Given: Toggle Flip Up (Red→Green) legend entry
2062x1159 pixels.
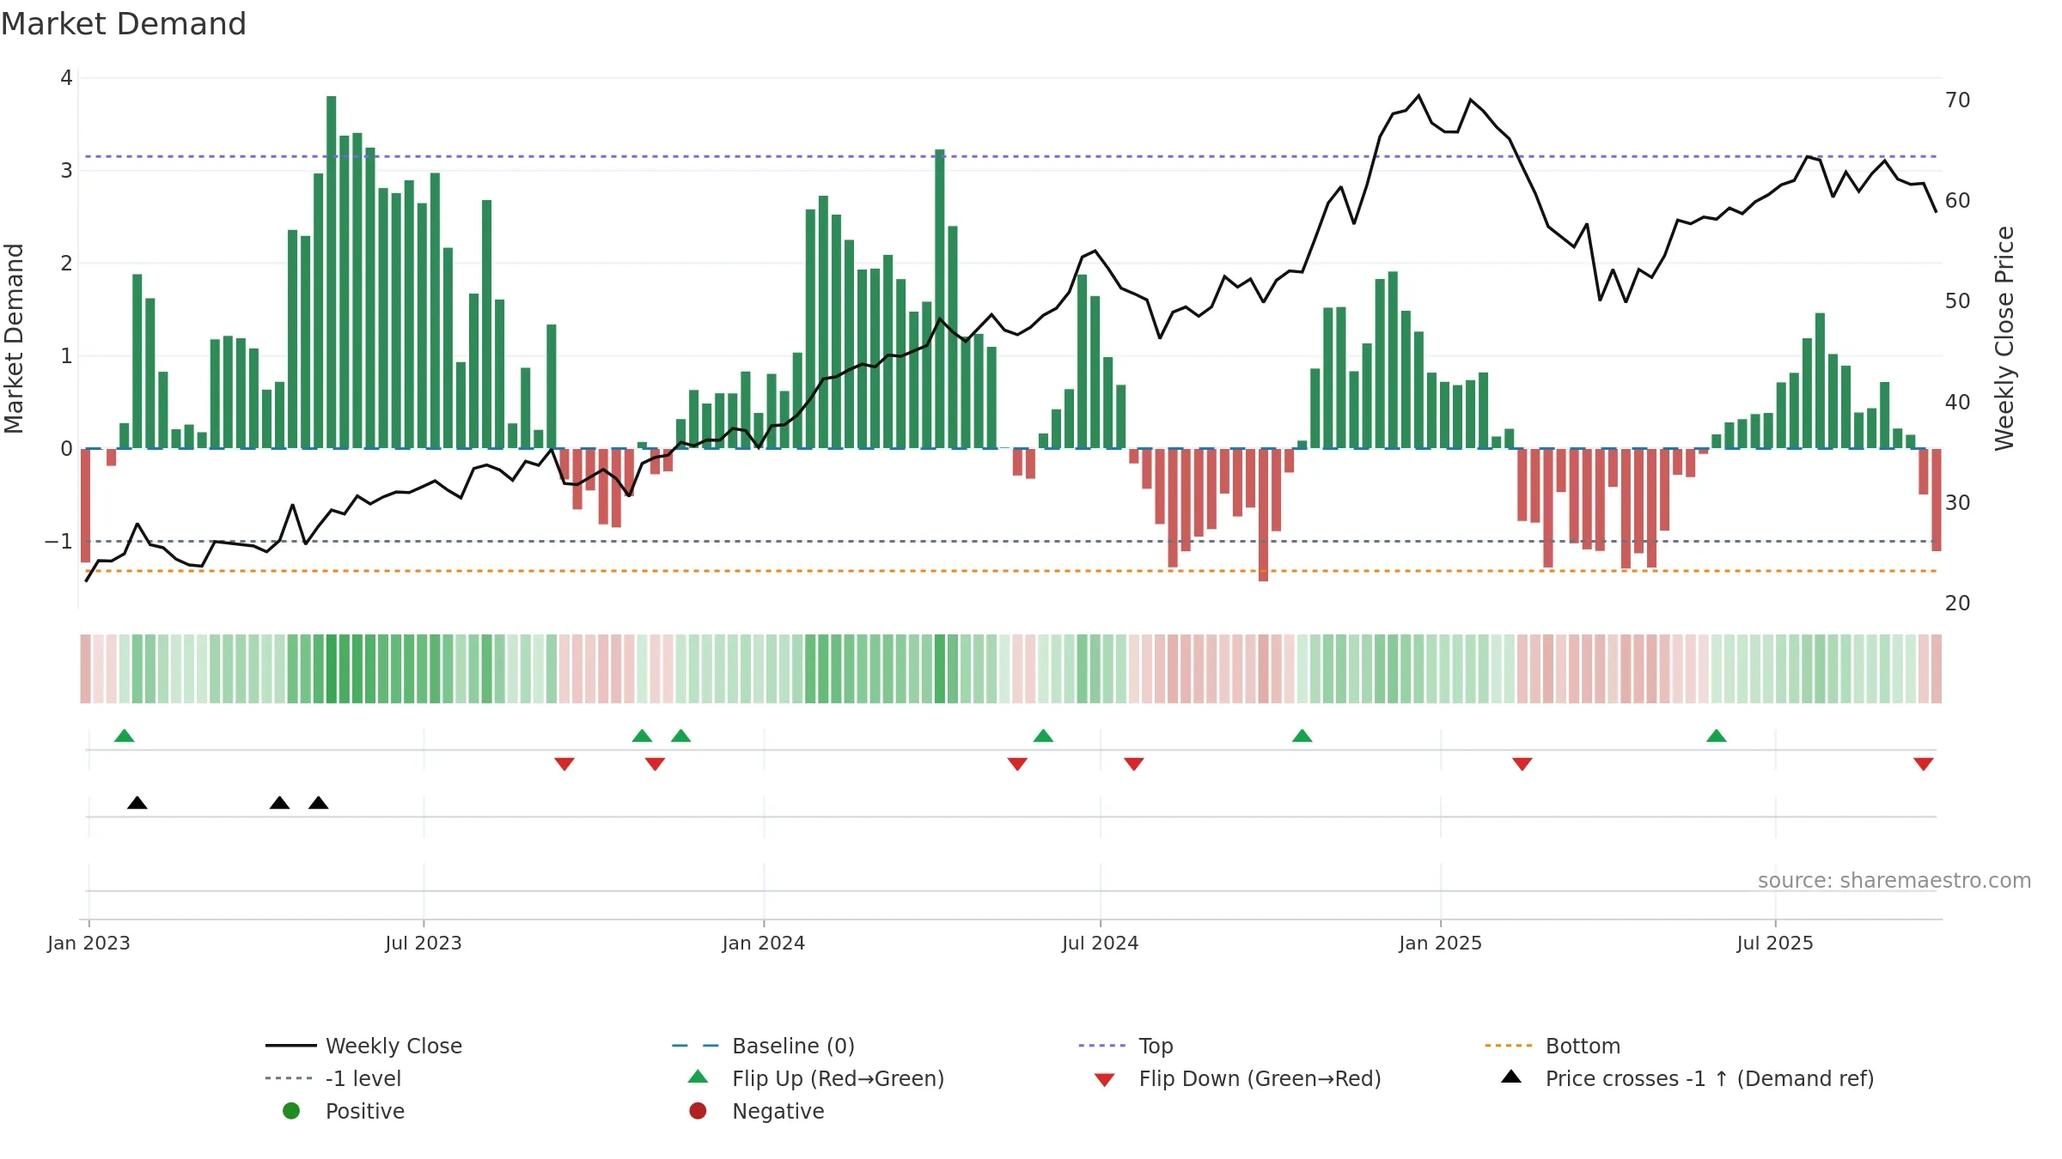Looking at the screenshot, I should [816, 1078].
